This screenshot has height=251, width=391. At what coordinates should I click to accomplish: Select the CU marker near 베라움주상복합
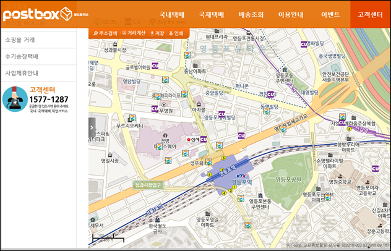pyautogui.click(x=342, y=123)
